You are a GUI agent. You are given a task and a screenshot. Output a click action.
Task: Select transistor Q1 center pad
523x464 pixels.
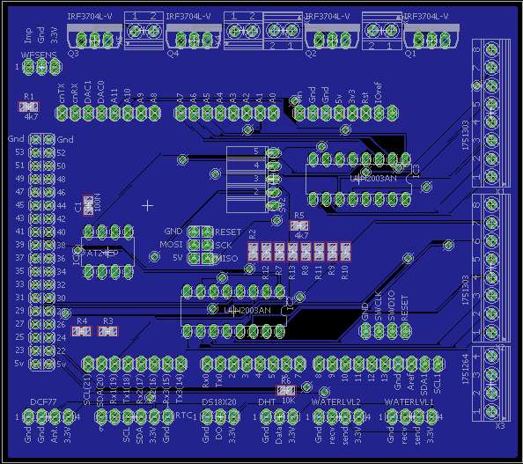[431, 41]
